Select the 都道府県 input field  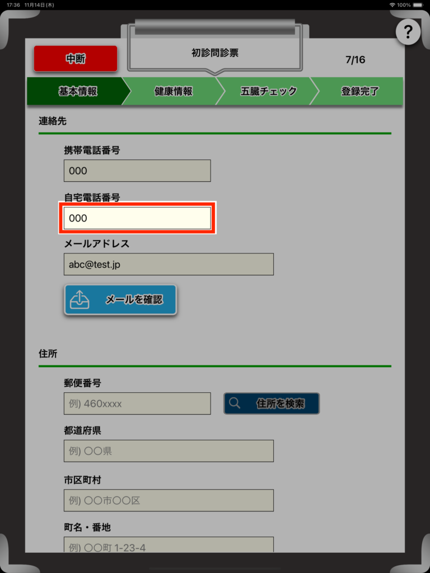pyautogui.click(x=169, y=451)
